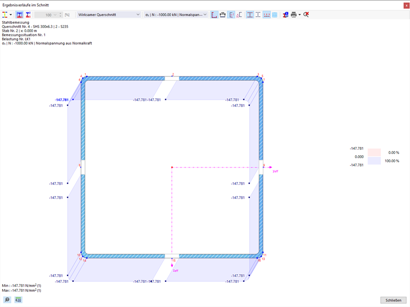The image size is (410, 307).
Task: Click the Min: -147.781 N/mm² text
Action: pyautogui.click(x=22, y=285)
